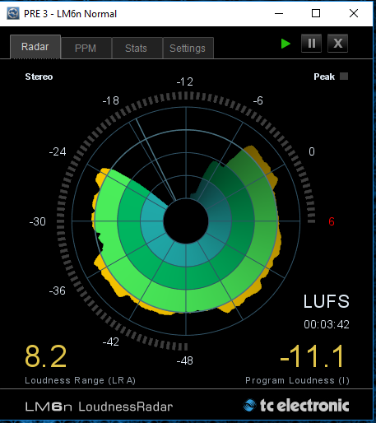Click the LM6n LoudnessRadar title text

pos(99,407)
